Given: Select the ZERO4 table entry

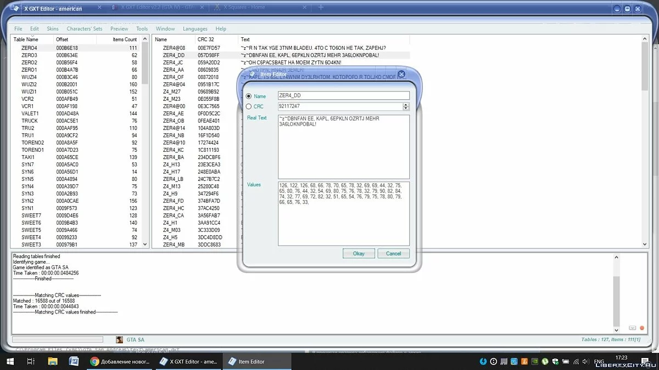Looking at the screenshot, I should pos(30,47).
